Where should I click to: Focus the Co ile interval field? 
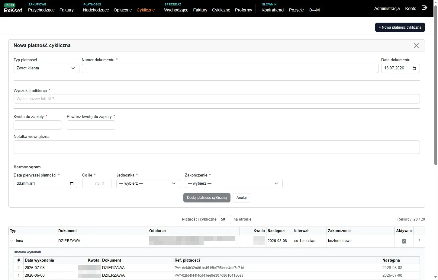[x=97, y=183]
